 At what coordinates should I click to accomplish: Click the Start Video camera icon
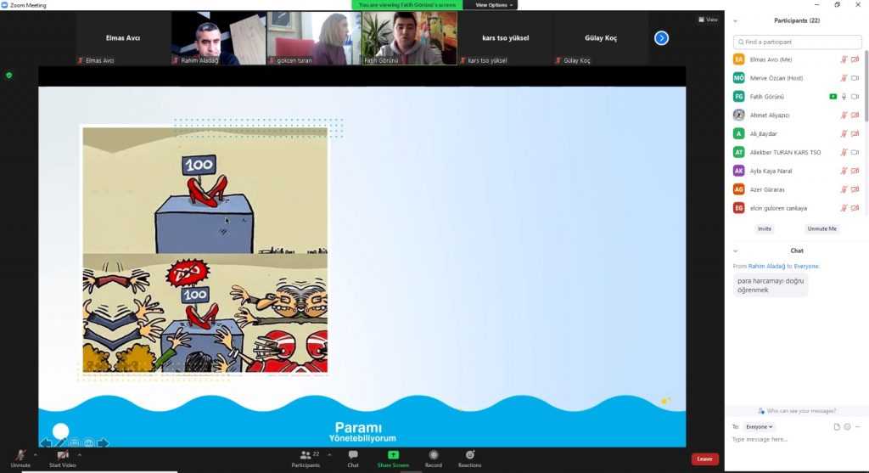pyautogui.click(x=63, y=455)
